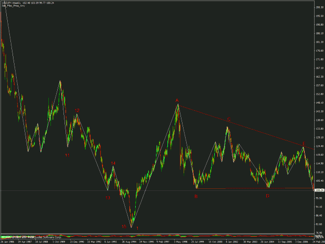The image size is (325, 244).
Task: Click date axis label 23 Dec 1990
Action: (x=76, y=242)
